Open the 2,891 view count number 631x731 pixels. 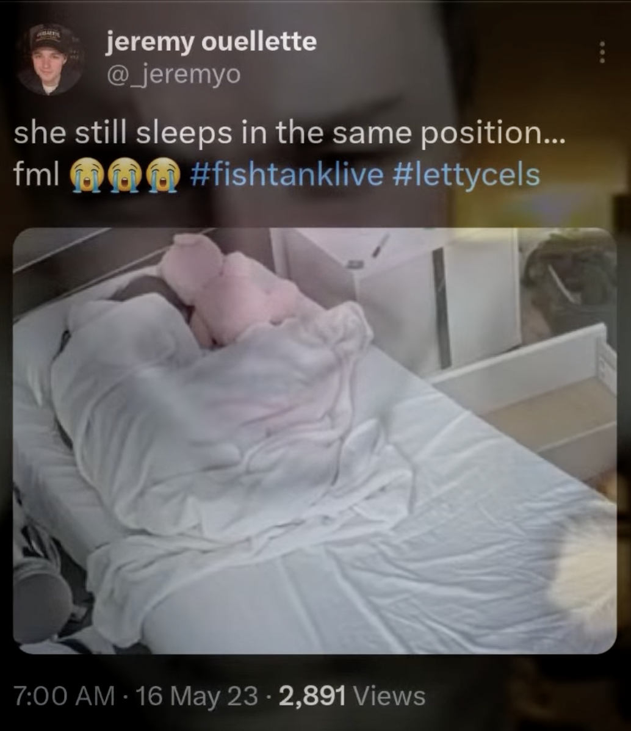(312, 696)
